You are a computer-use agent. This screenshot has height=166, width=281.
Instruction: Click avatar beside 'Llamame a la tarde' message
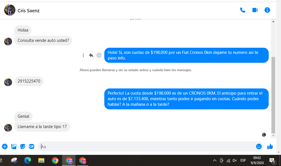(8, 128)
